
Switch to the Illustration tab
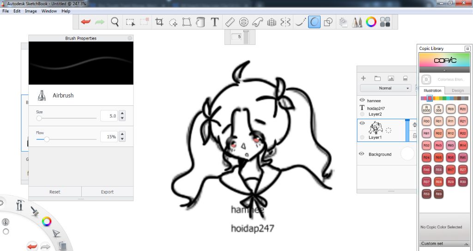tap(432, 90)
